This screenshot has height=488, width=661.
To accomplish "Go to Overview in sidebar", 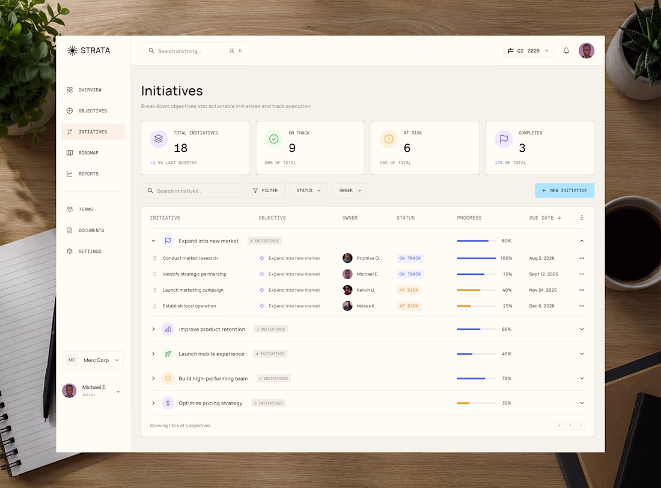I will tap(93, 89).
